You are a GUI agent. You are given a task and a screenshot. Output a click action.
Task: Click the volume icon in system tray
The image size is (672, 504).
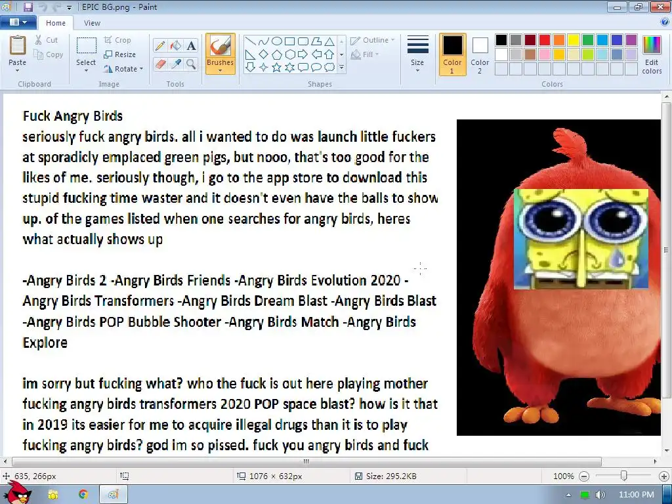(600, 495)
